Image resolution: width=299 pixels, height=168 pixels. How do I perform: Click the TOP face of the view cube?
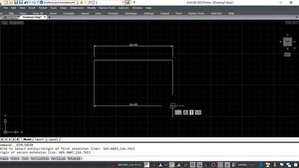click(x=287, y=42)
